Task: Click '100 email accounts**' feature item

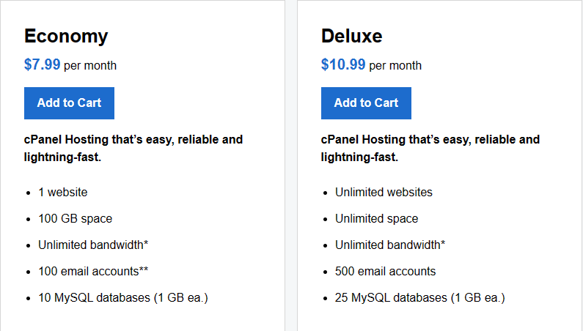Action: click(93, 272)
